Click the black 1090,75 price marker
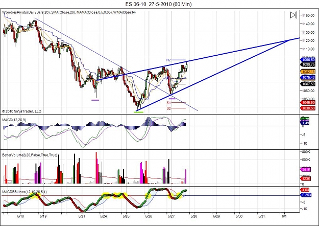Screen dimensions: 319x226 click(308, 64)
